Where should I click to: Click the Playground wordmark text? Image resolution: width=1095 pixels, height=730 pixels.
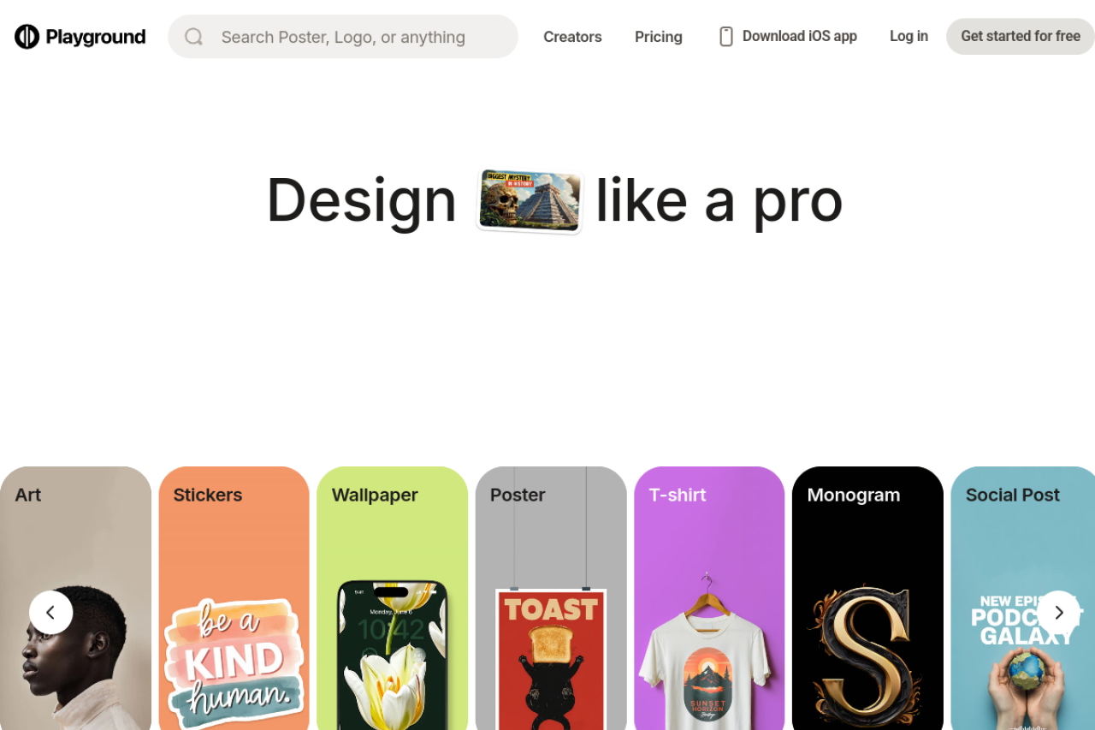pos(96,37)
